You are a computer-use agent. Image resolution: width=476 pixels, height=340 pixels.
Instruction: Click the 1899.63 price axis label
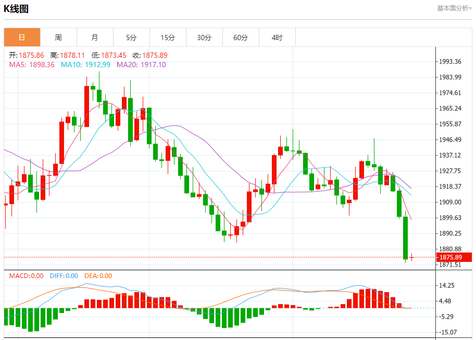click(x=450, y=218)
